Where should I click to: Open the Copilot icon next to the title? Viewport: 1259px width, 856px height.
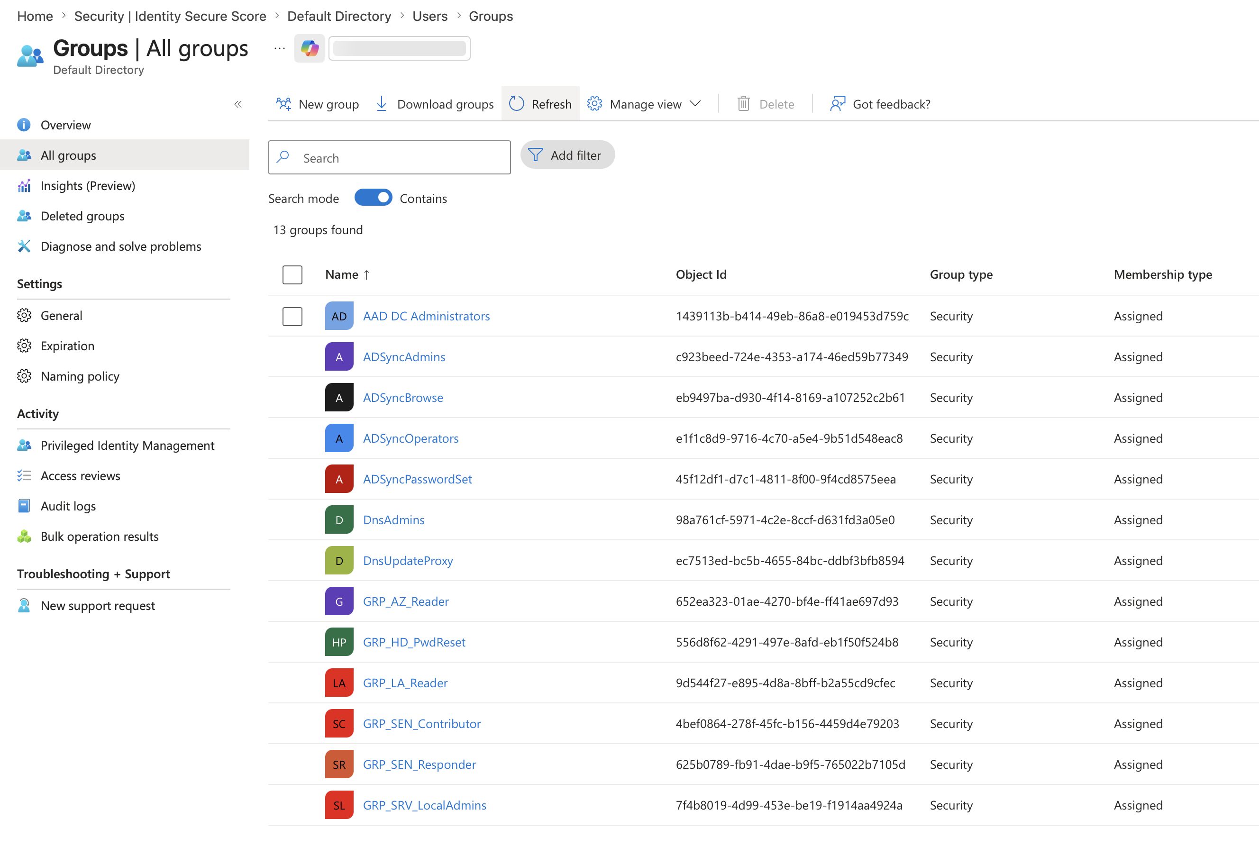point(310,49)
